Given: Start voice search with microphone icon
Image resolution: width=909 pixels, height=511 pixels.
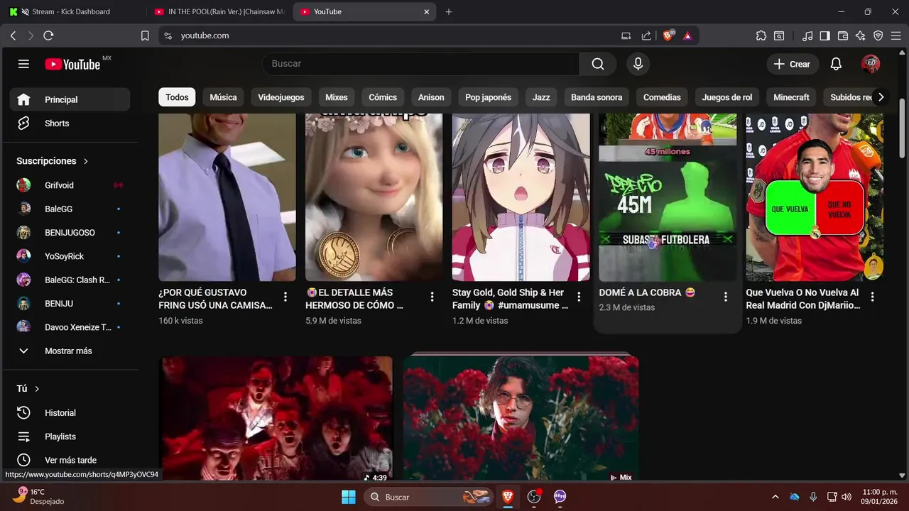Looking at the screenshot, I should [x=638, y=64].
